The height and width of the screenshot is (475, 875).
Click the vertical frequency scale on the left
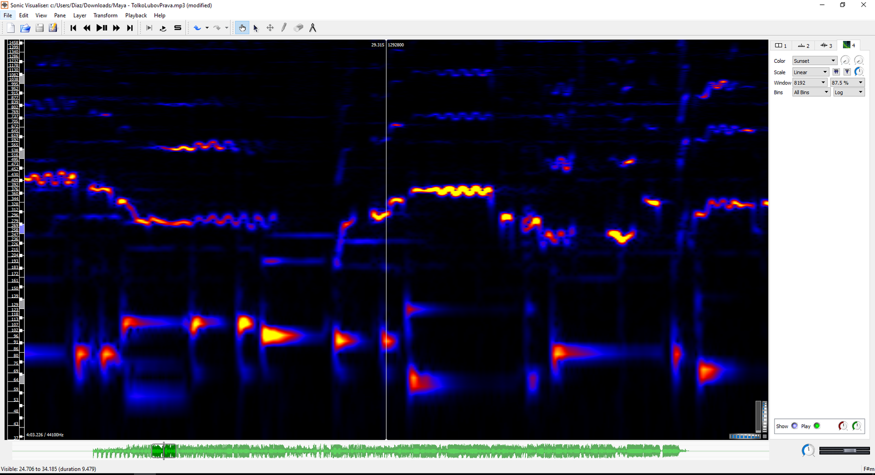(x=14, y=240)
